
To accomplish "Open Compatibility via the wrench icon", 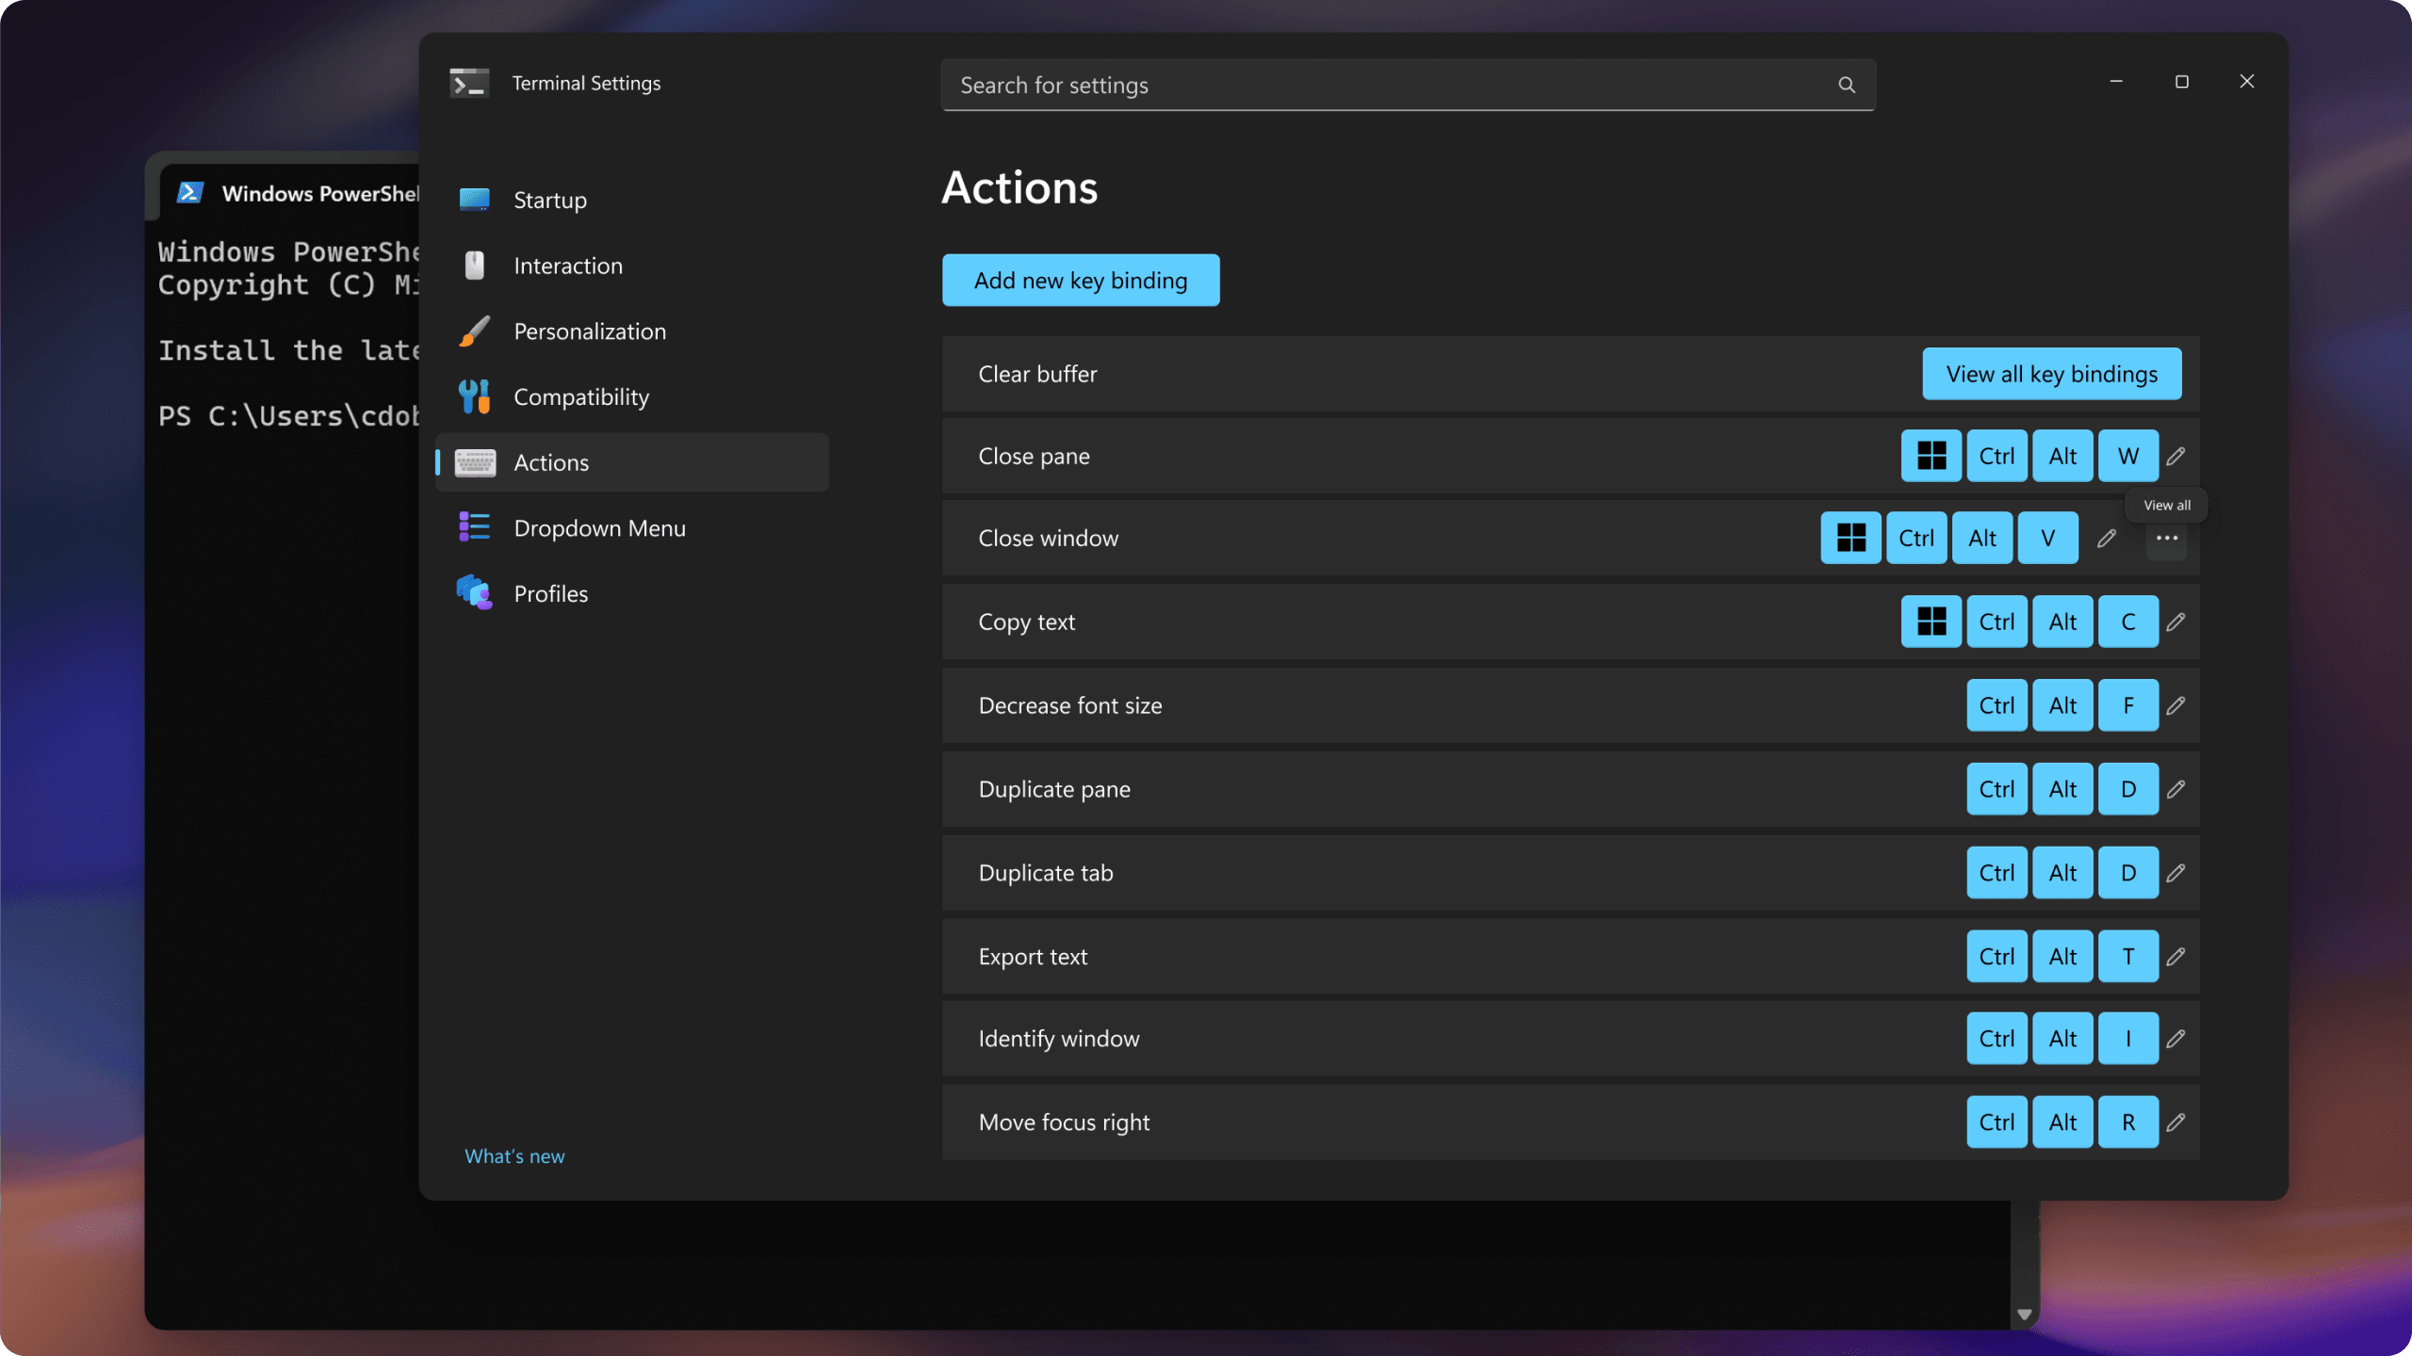I will coord(474,396).
